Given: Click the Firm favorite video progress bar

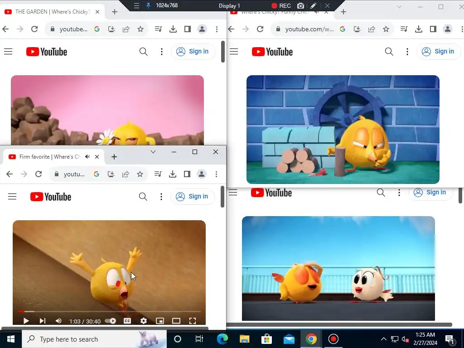Looking at the screenshot, I should 109,311.
